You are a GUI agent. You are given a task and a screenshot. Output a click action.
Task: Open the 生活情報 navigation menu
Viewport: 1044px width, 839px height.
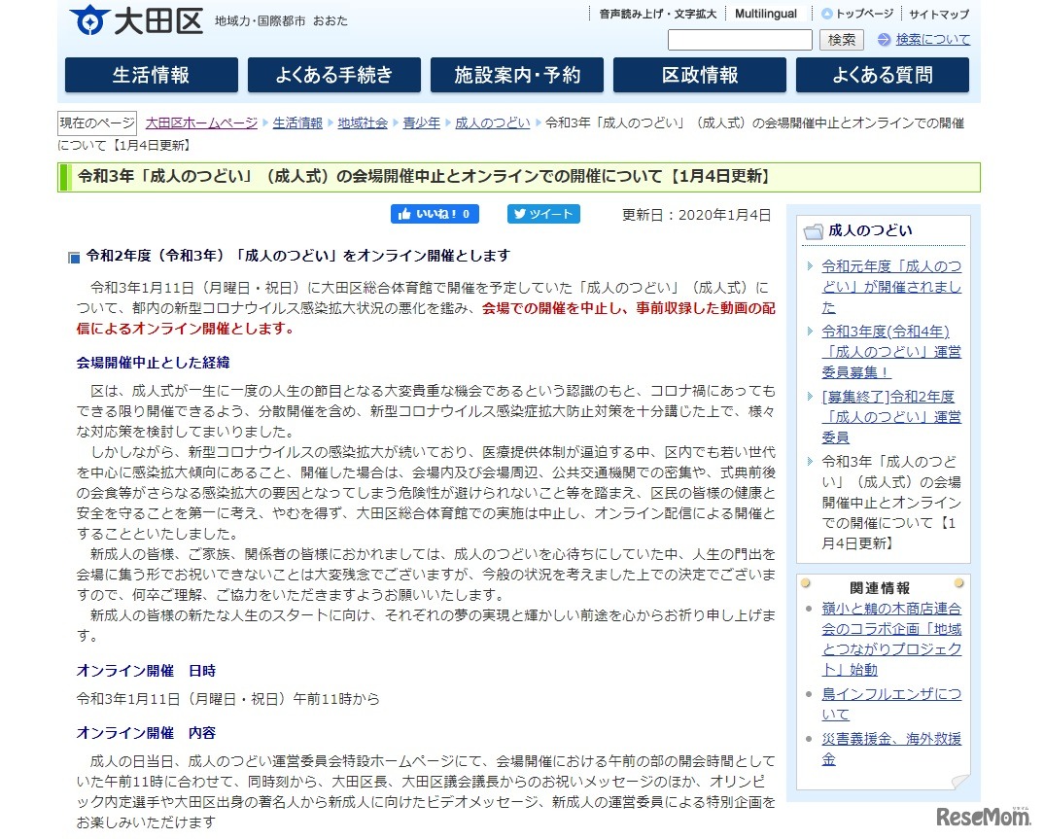pyautogui.click(x=152, y=75)
